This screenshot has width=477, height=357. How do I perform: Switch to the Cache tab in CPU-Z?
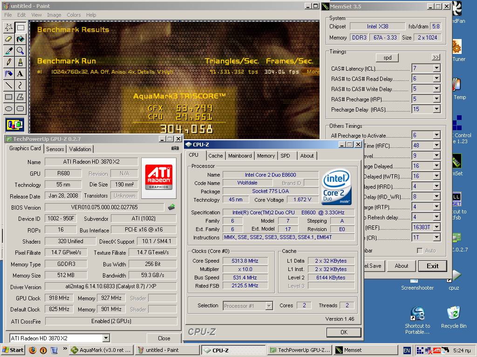click(x=215, y=156)
